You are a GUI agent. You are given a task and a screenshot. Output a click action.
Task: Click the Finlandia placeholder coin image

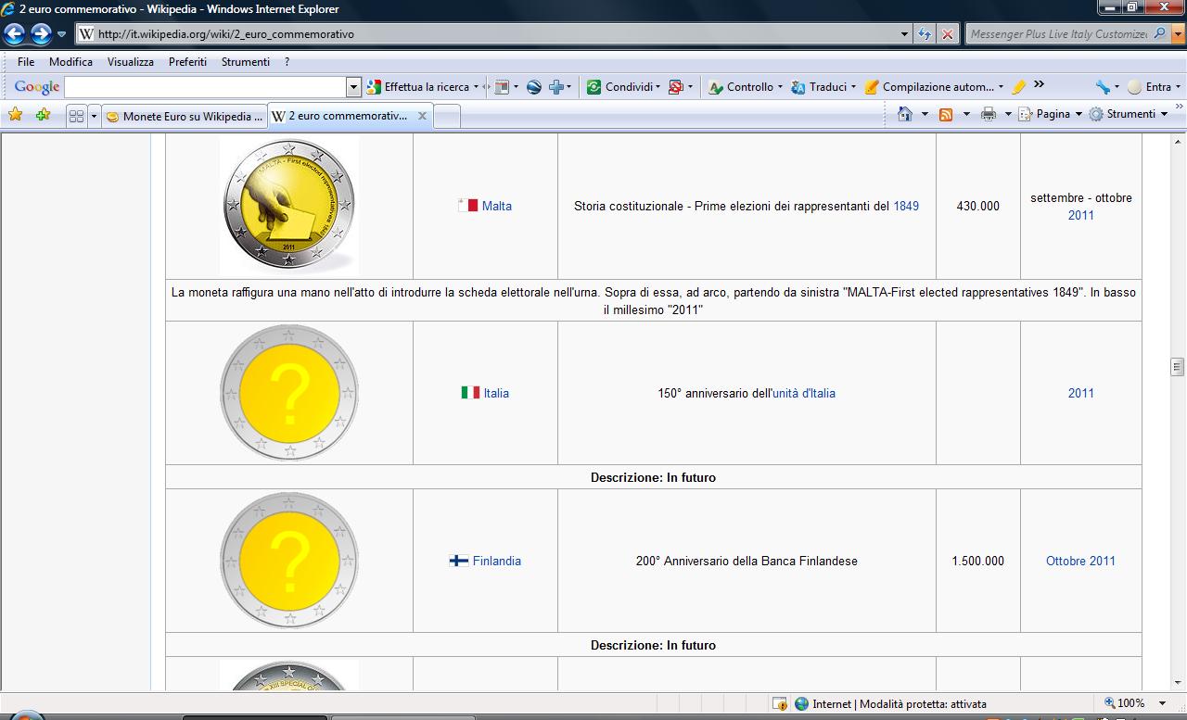[x=289, y=561]
